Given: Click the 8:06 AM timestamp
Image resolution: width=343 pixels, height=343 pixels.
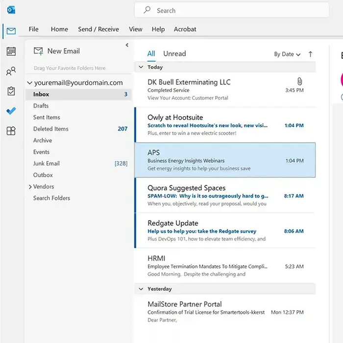Looking at the screenshot, I should (x=294, y=231).
